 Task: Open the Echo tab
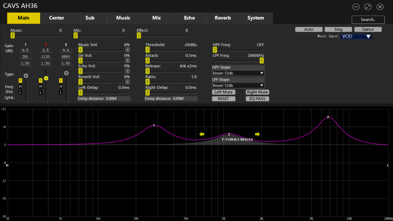click(189, 18)
